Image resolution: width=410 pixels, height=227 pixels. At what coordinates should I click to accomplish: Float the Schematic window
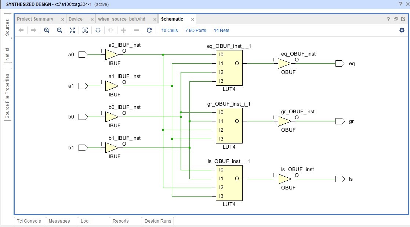click(x=396, y=19)
